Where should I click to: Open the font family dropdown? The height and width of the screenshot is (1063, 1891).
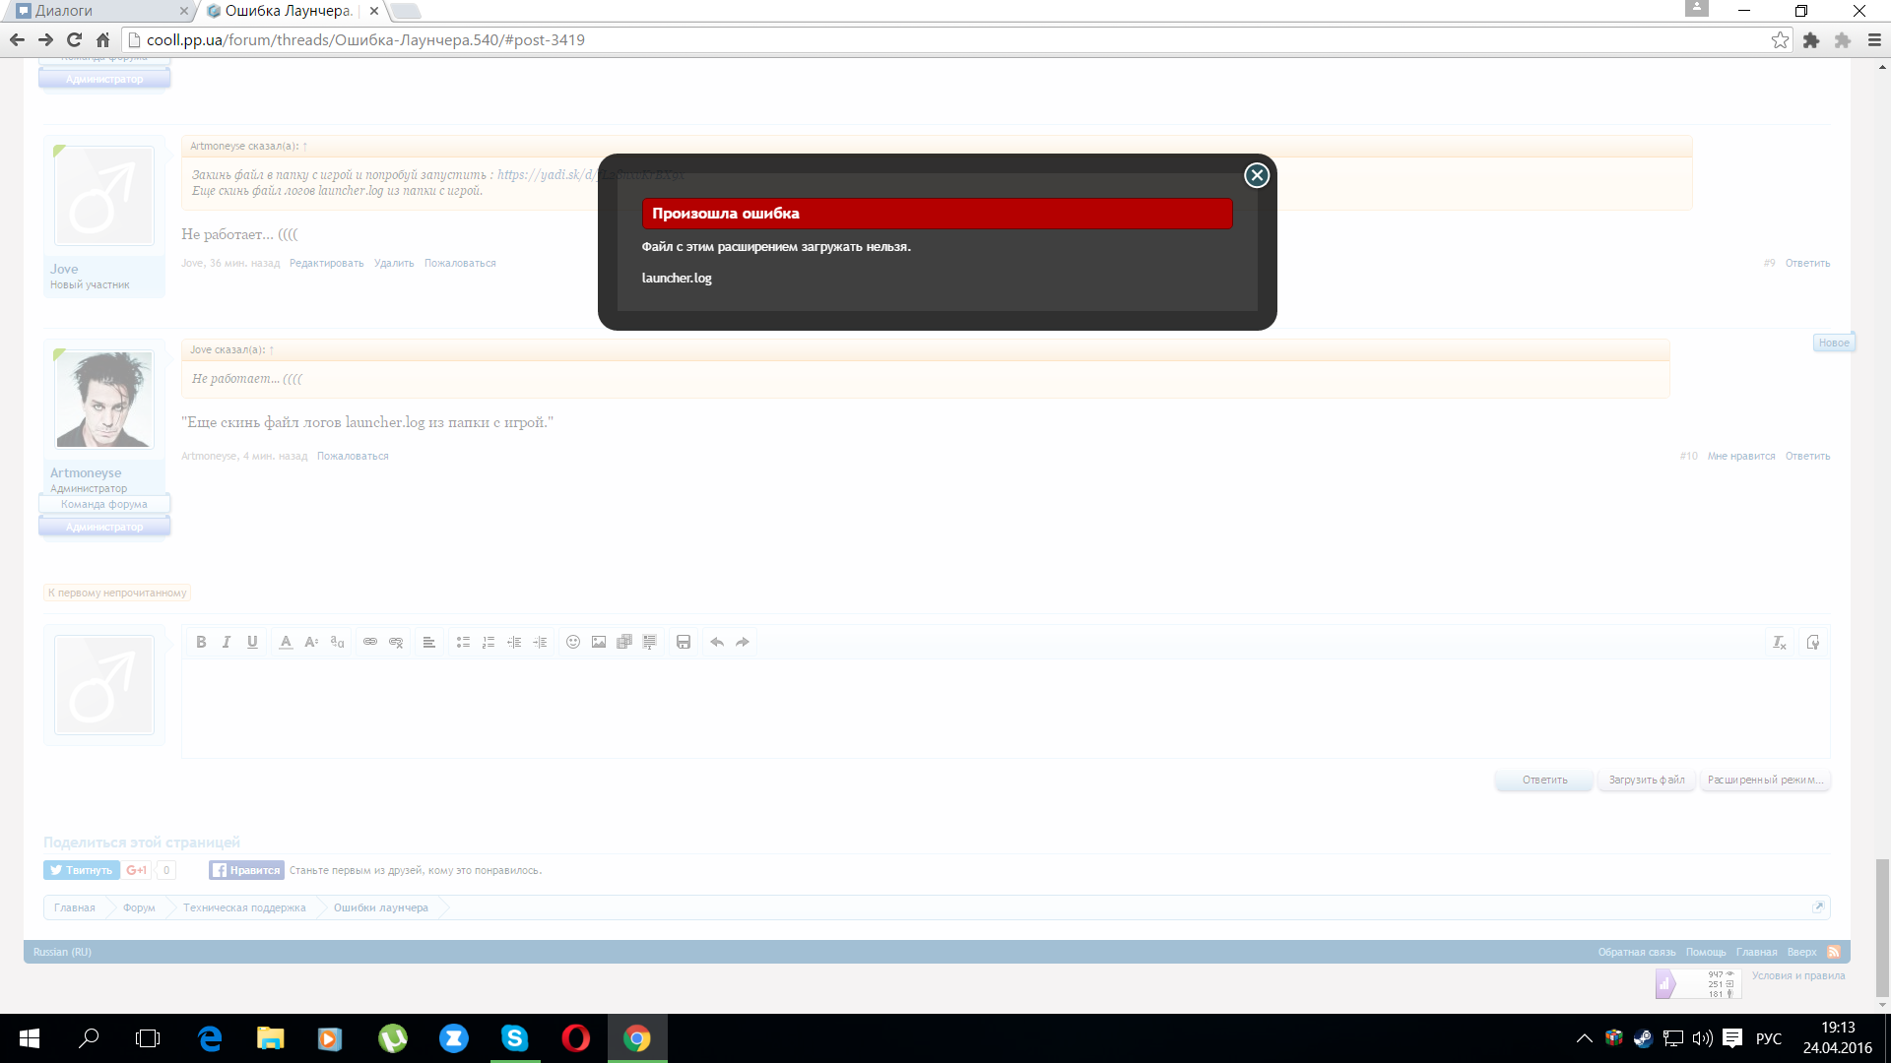(x=337, y=642)
